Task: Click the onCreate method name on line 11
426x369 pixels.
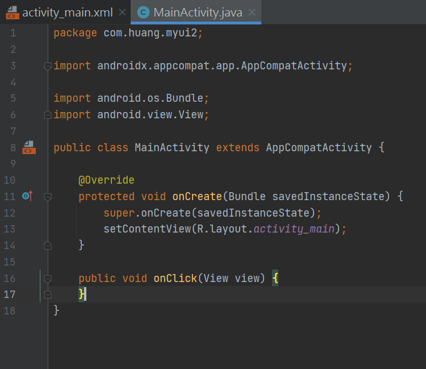Action: (197, 196)
